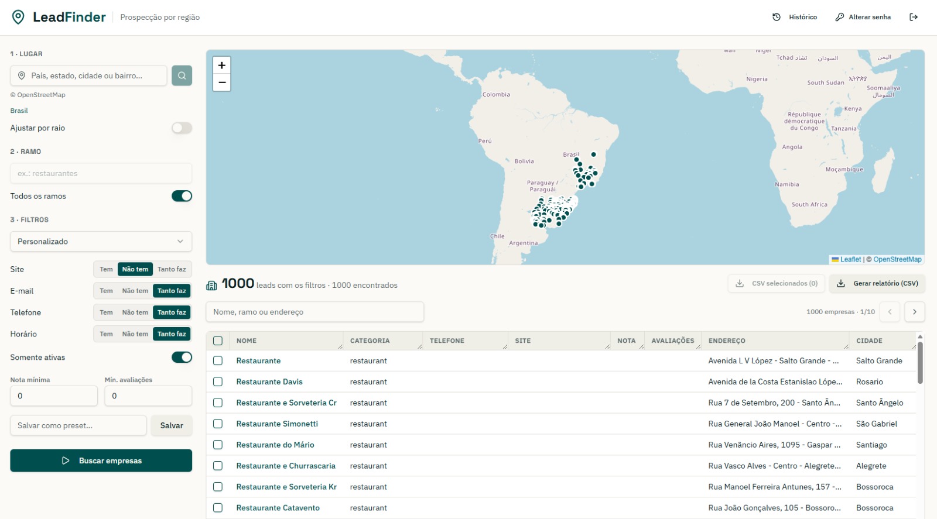The image size is (937, 519).
Task: Click the Buscar empresas button
Action: (101, 460)
